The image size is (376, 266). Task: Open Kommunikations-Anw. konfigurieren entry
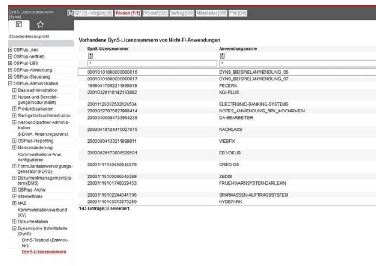(40, 157)
